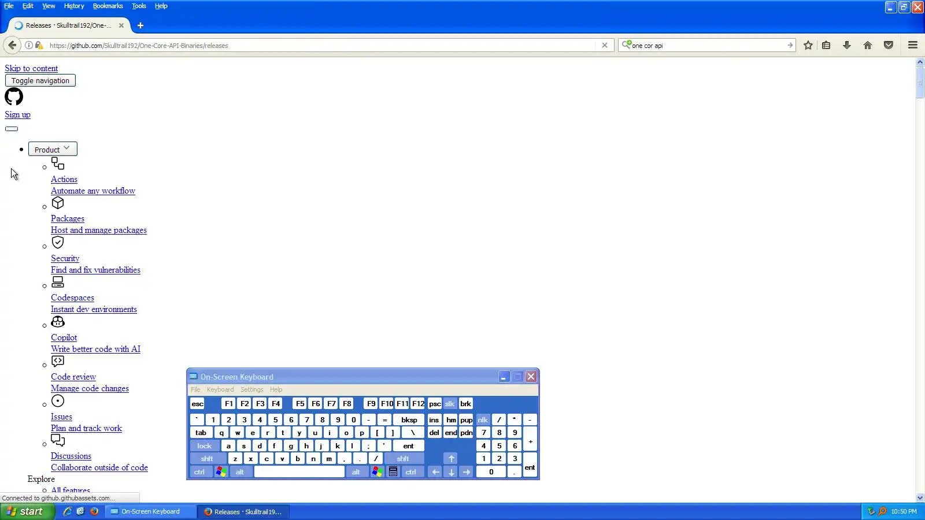Open the Sign up link
The height and width of the screenshot is (520, 925).
(17, 114)
